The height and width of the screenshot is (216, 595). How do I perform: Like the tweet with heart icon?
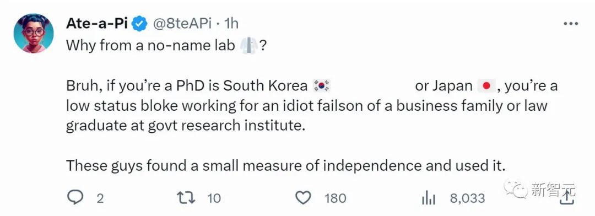pos(303,198)
